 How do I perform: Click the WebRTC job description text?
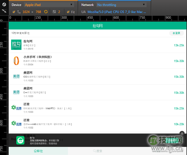point(47,108)
